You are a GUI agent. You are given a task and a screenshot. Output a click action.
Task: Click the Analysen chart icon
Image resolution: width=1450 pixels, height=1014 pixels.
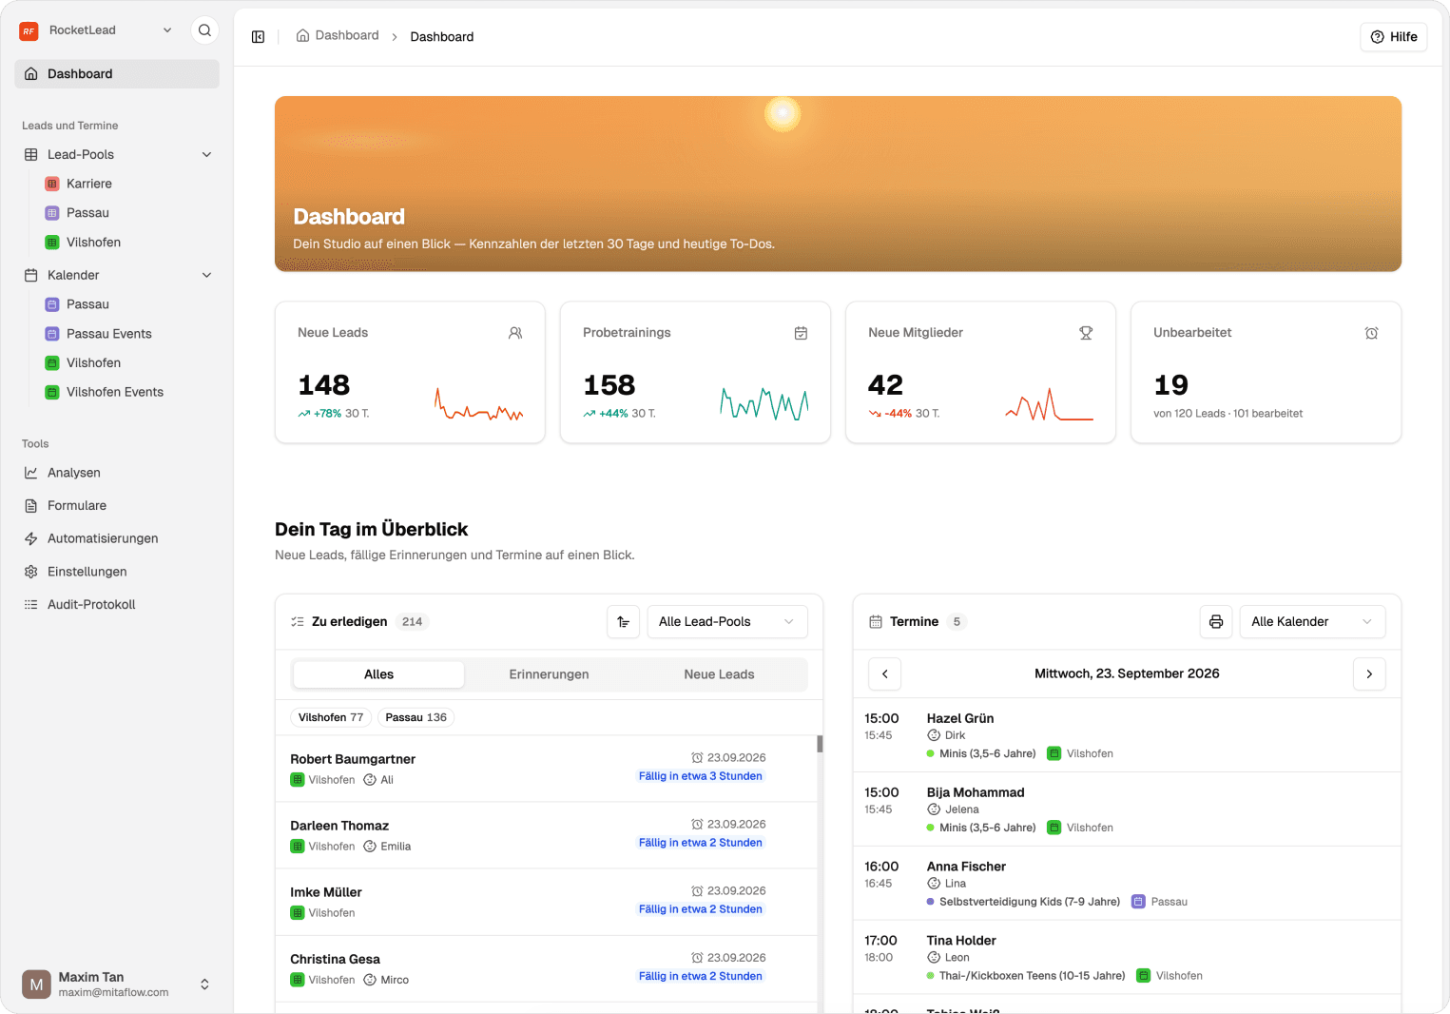[x=31, y=473]
